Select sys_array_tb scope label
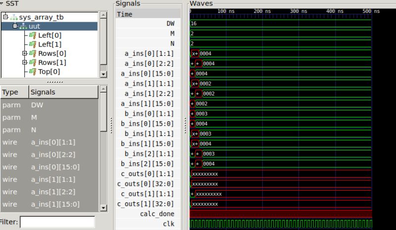The width and height of the screenshot is (396, 230). [x=41, y=17]
